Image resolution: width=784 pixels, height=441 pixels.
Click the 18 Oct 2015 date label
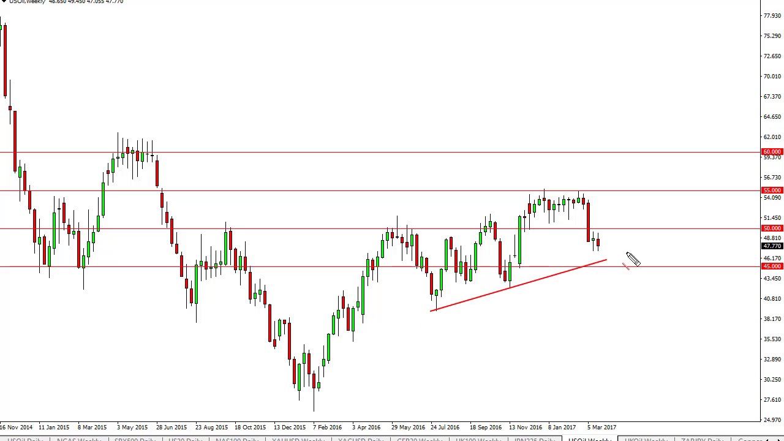[x=250, y=428]
